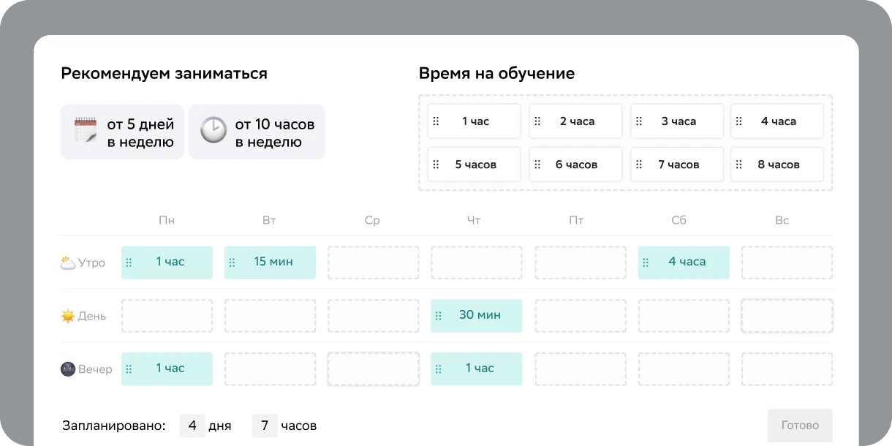Click the planned hours count field showing 7
The width and height of the screenshot is (892, 446).
pyautogui.click(x=265, y=426)
